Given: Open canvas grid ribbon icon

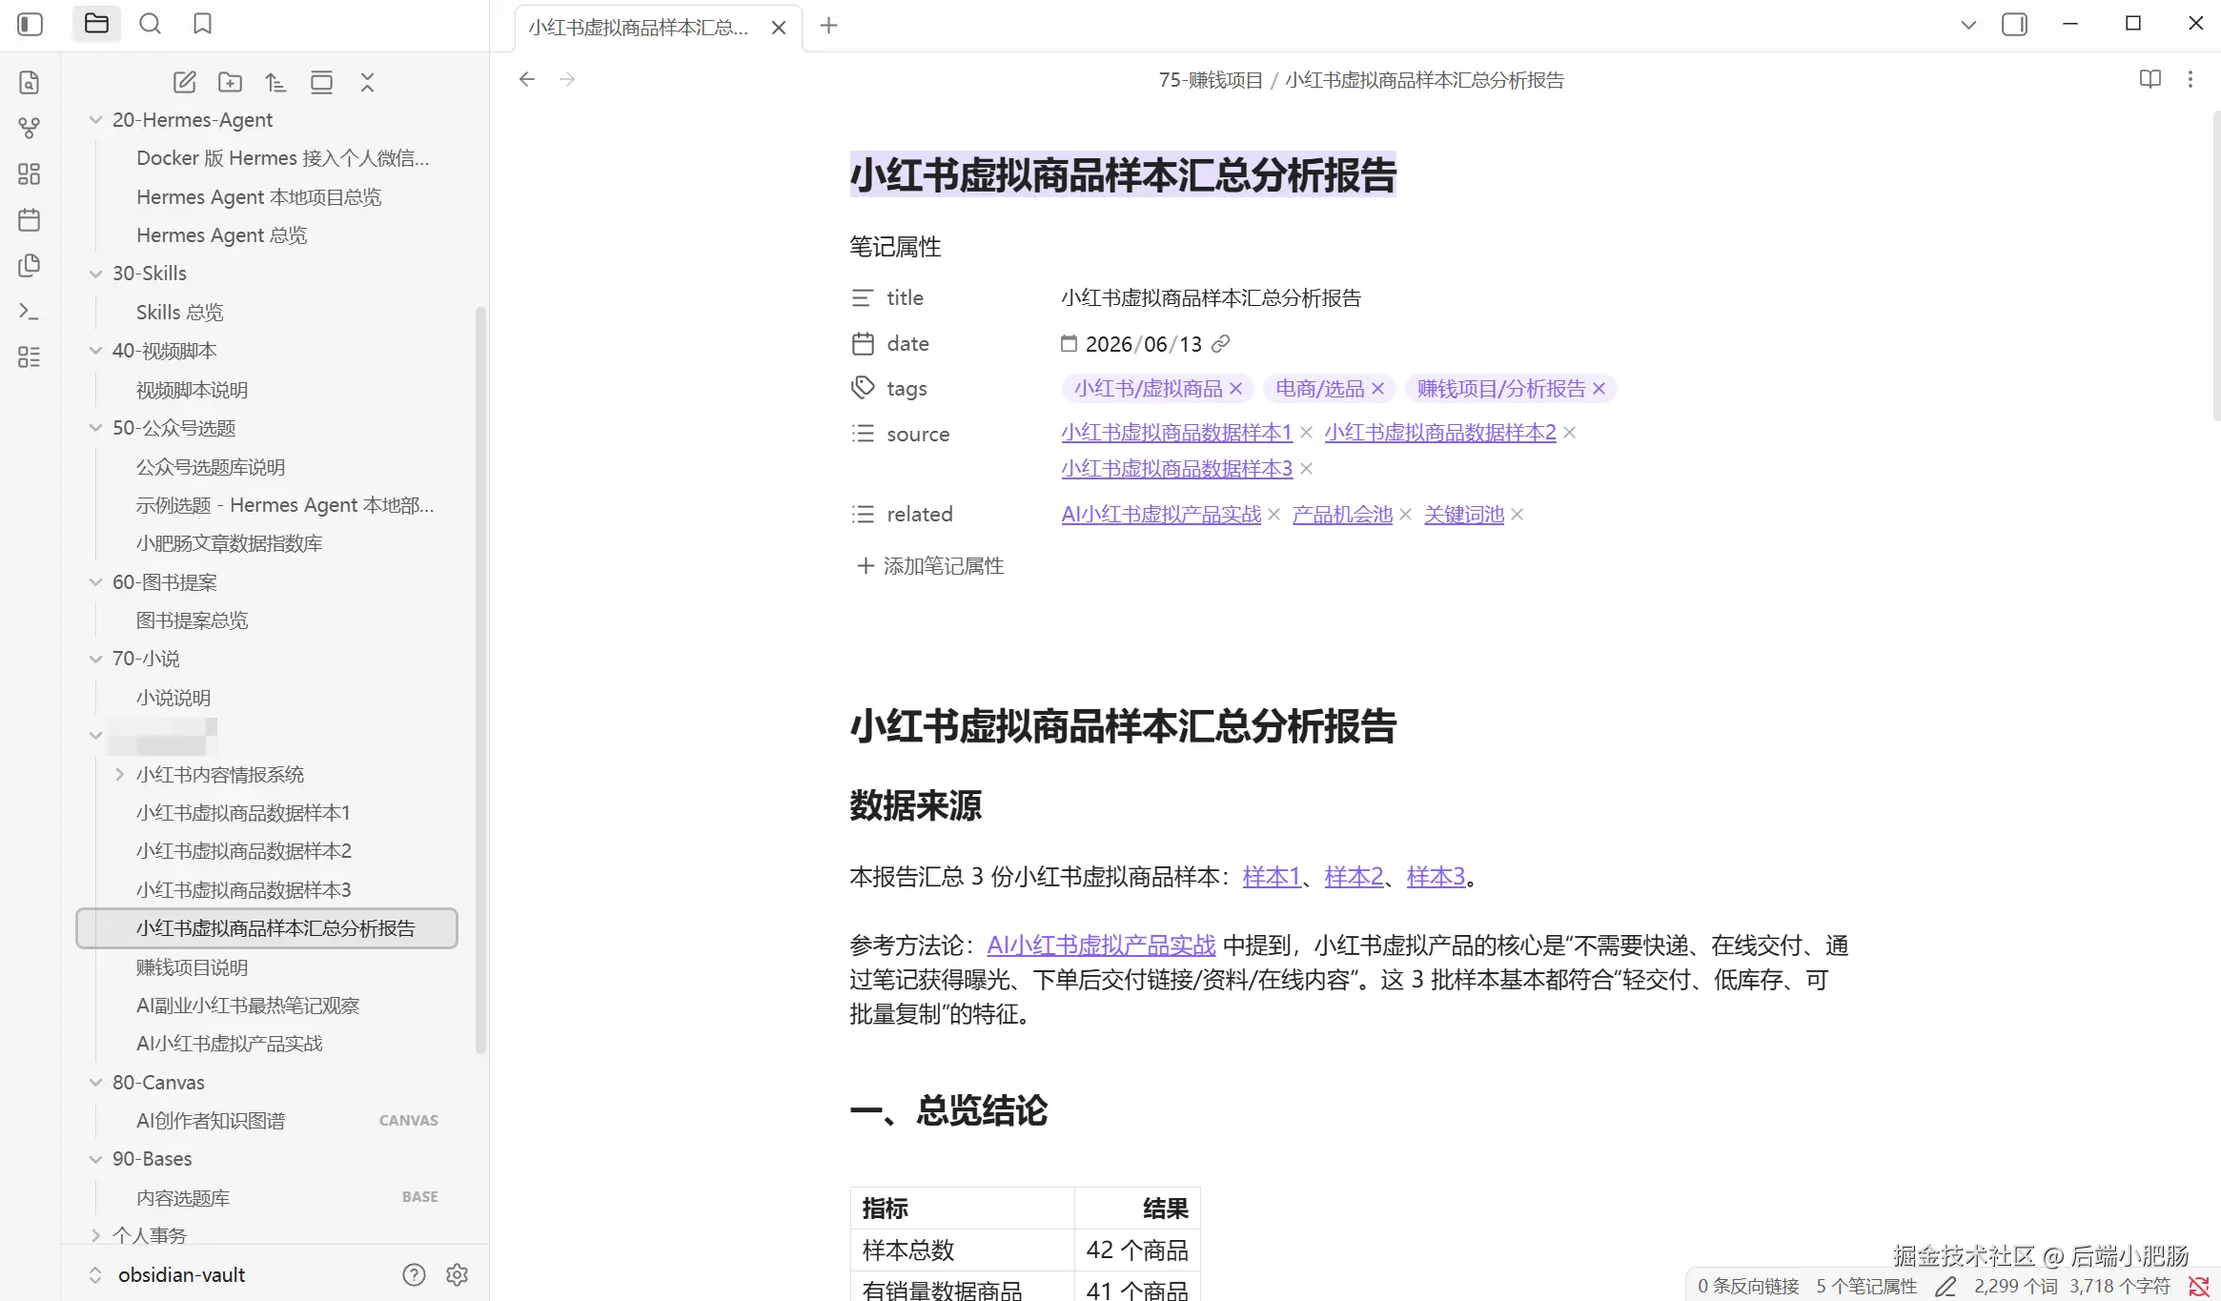Looking at the screenshot, I should pyautogui.click(x=30, y=173).
